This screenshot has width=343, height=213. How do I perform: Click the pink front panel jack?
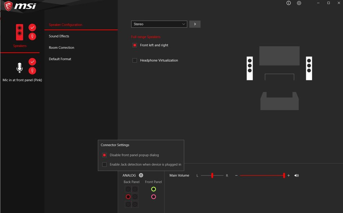click(x=153, y=197)
